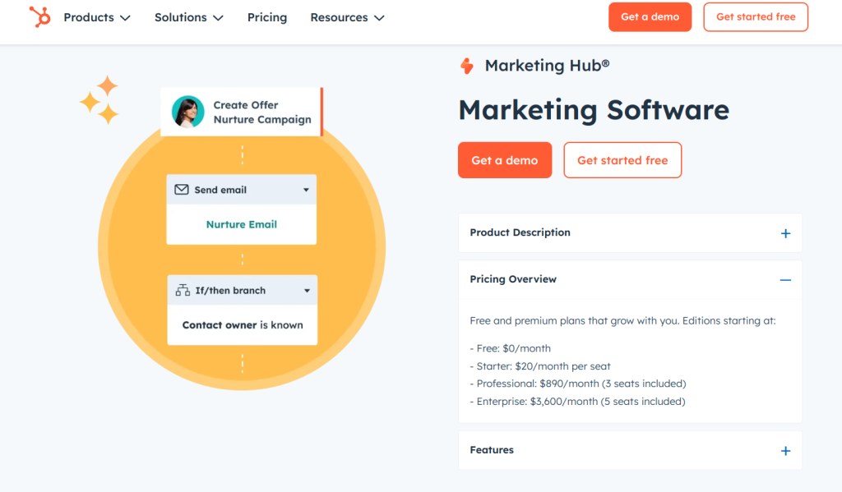Expand the Solutions chevron arrow
Image resolution: width=842 pixels, height=492 pixels.
pyautogui.click(x=218, y=18)
